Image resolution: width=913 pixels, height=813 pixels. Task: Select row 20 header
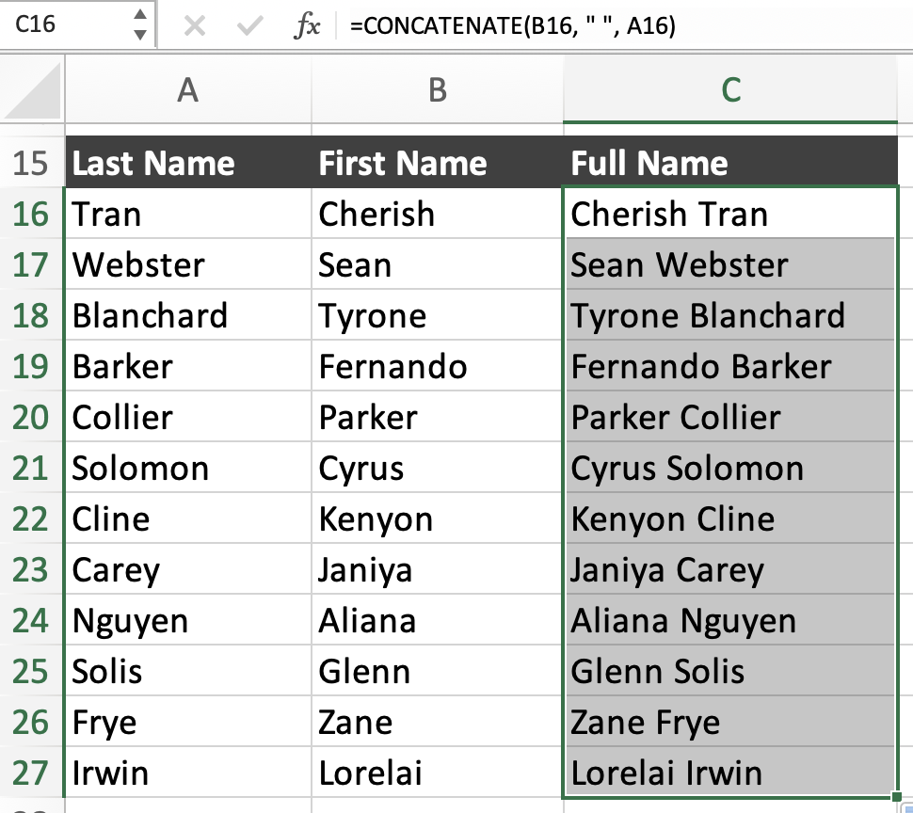[x=33, y=417]
